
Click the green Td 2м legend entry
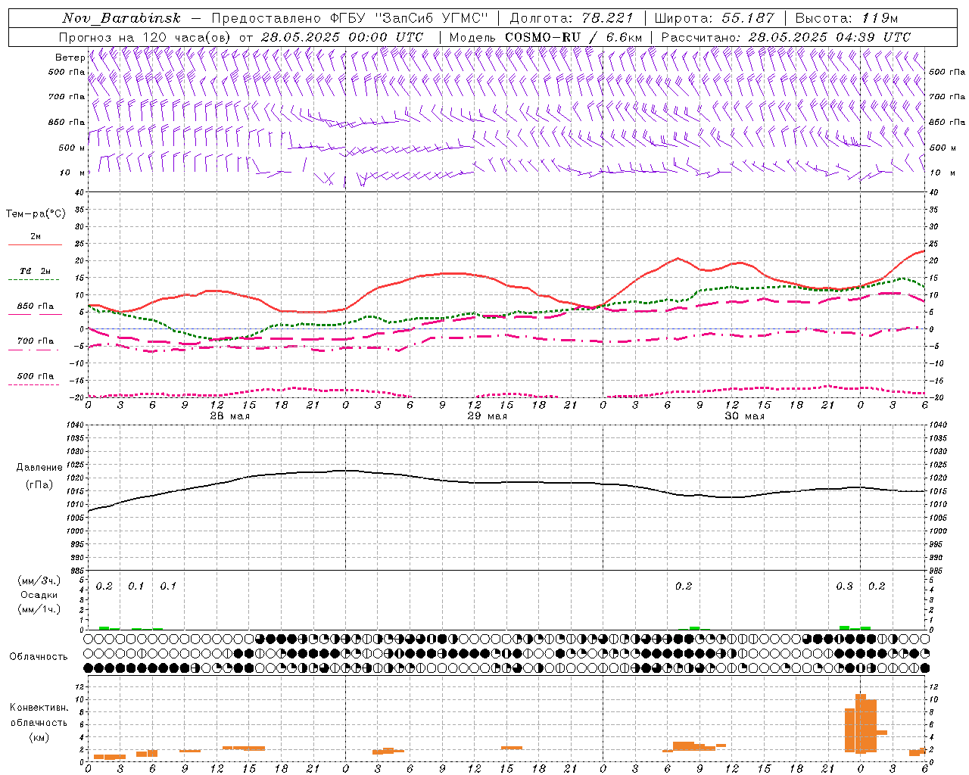pyautogui.click(x=35, y=273)
